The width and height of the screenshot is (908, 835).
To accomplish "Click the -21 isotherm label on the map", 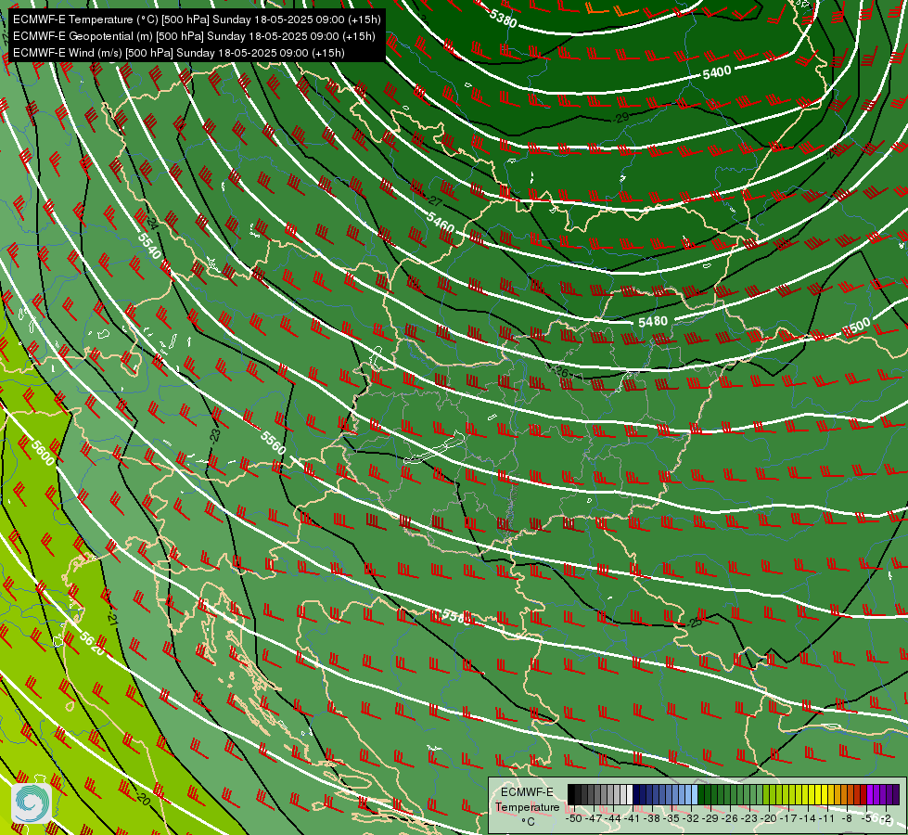I will (x=111, y=617).
